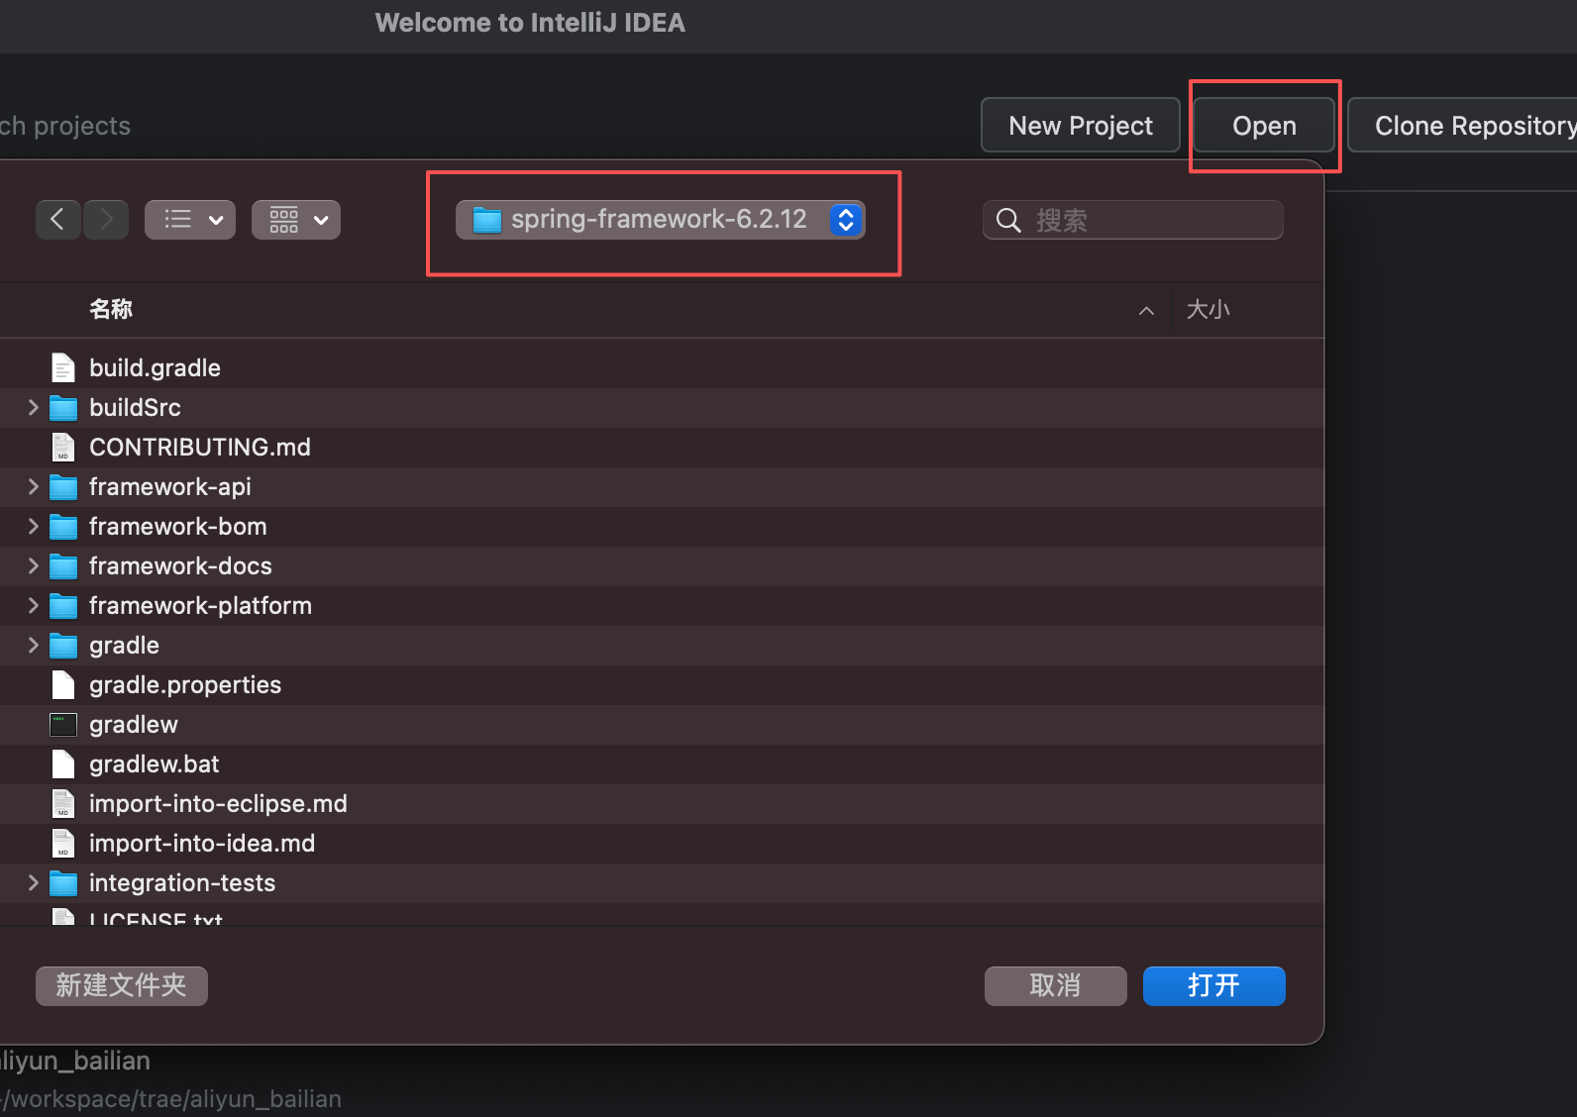
Task: Select the build.gradle row name
Action: [155, 368]
